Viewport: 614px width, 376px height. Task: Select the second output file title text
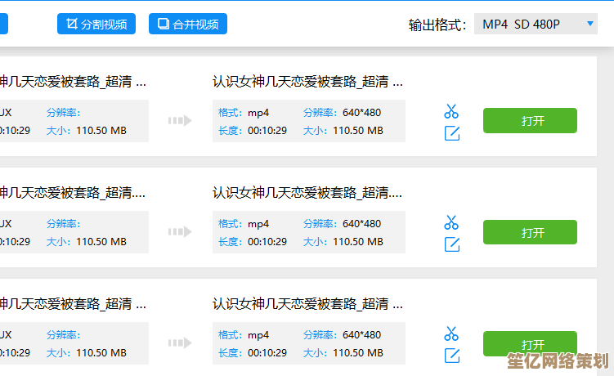point(307,193)
